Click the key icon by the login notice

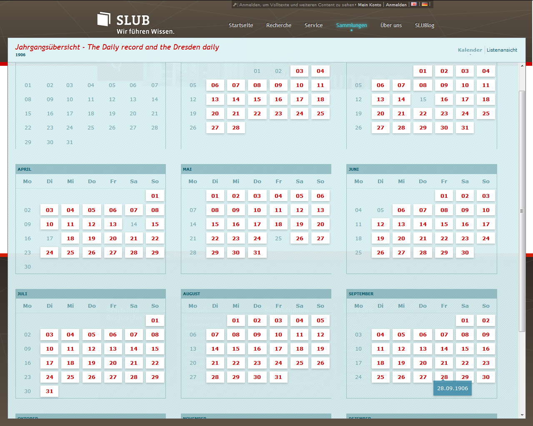pos(235,5)
